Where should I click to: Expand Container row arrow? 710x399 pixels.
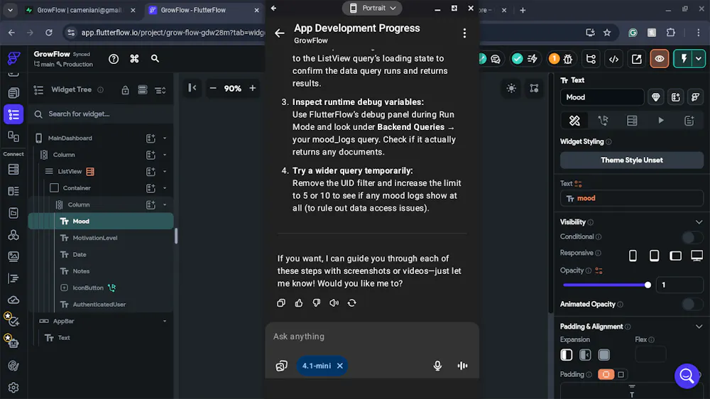(165, 188)
